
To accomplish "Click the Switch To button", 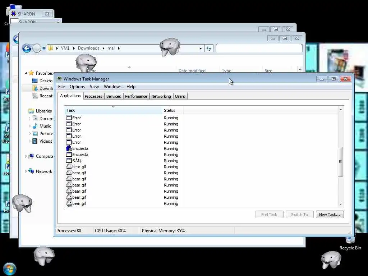I will [299, 215].
